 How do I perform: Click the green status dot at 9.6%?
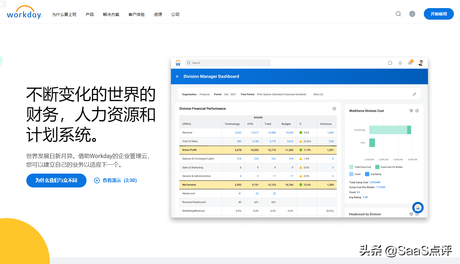(301, 133)
